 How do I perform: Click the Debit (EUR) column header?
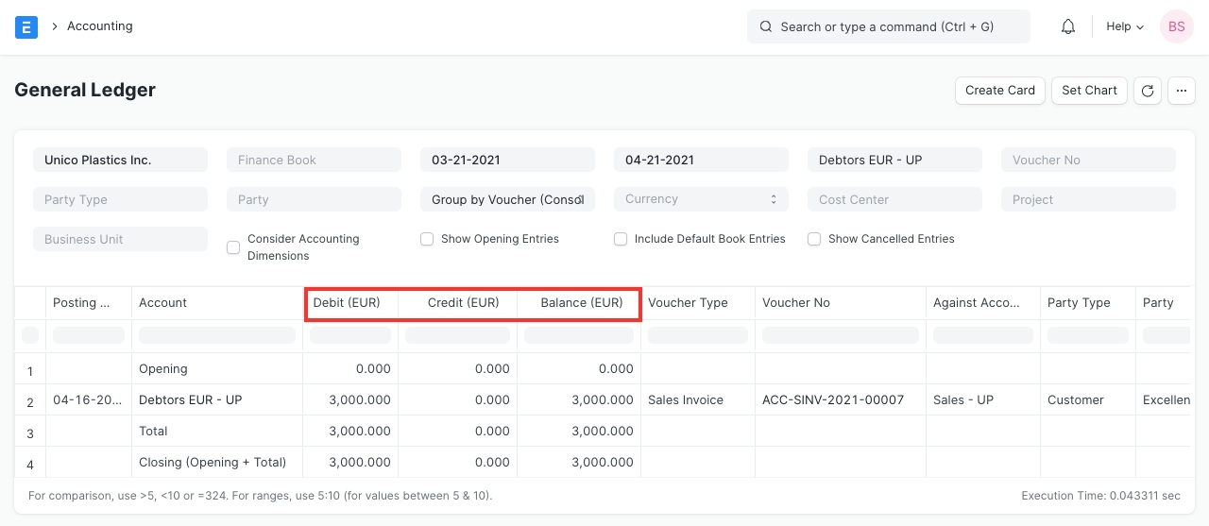pos(347,303)
